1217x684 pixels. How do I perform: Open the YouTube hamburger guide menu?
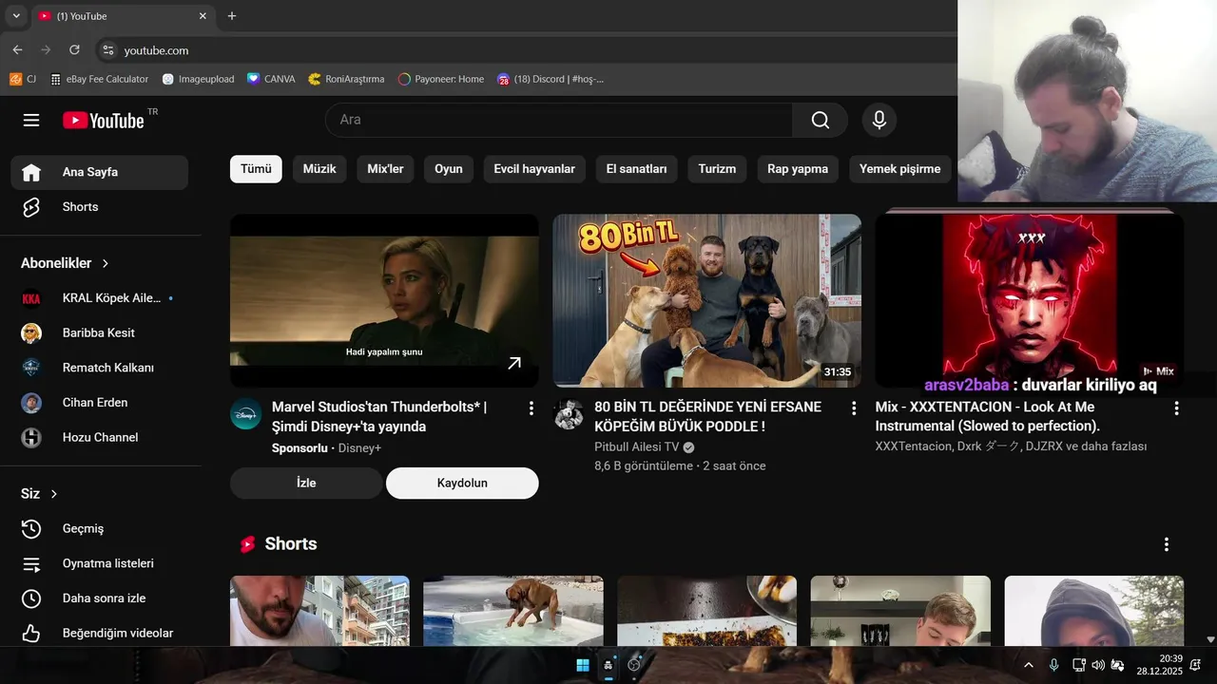31,120
